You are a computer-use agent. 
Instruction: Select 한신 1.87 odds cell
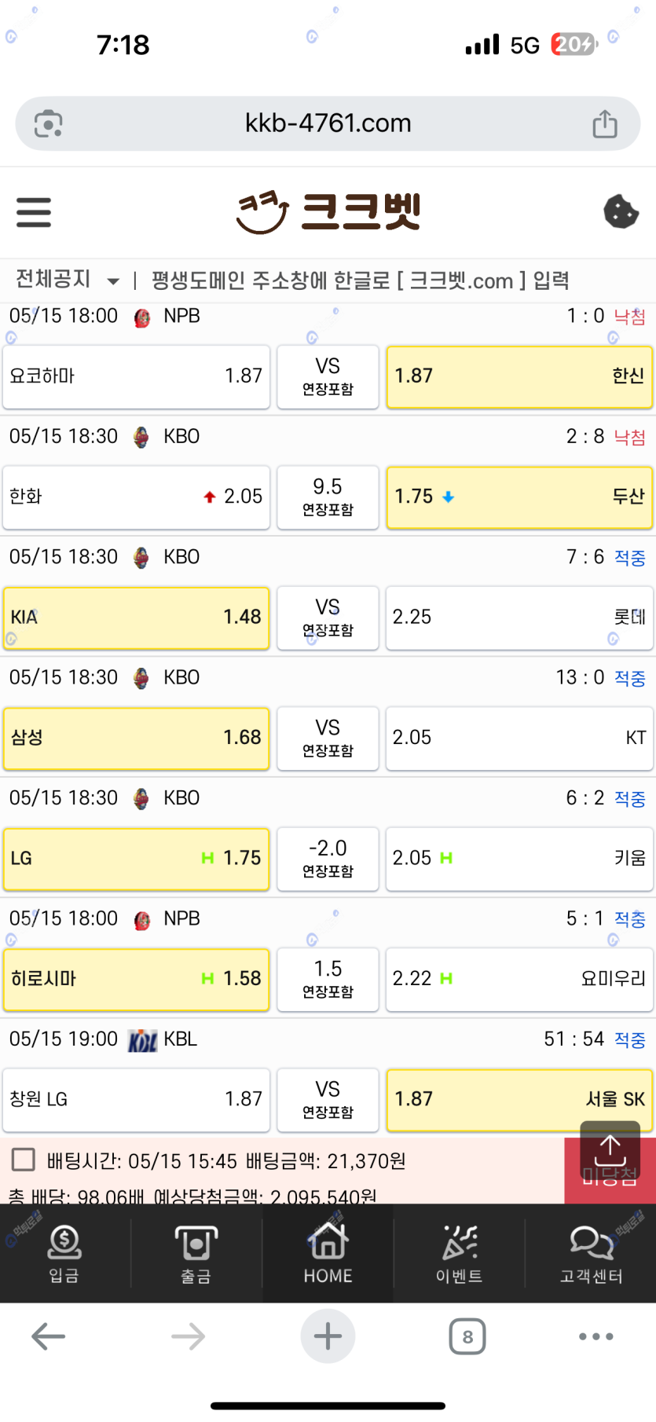pos(519,376)
